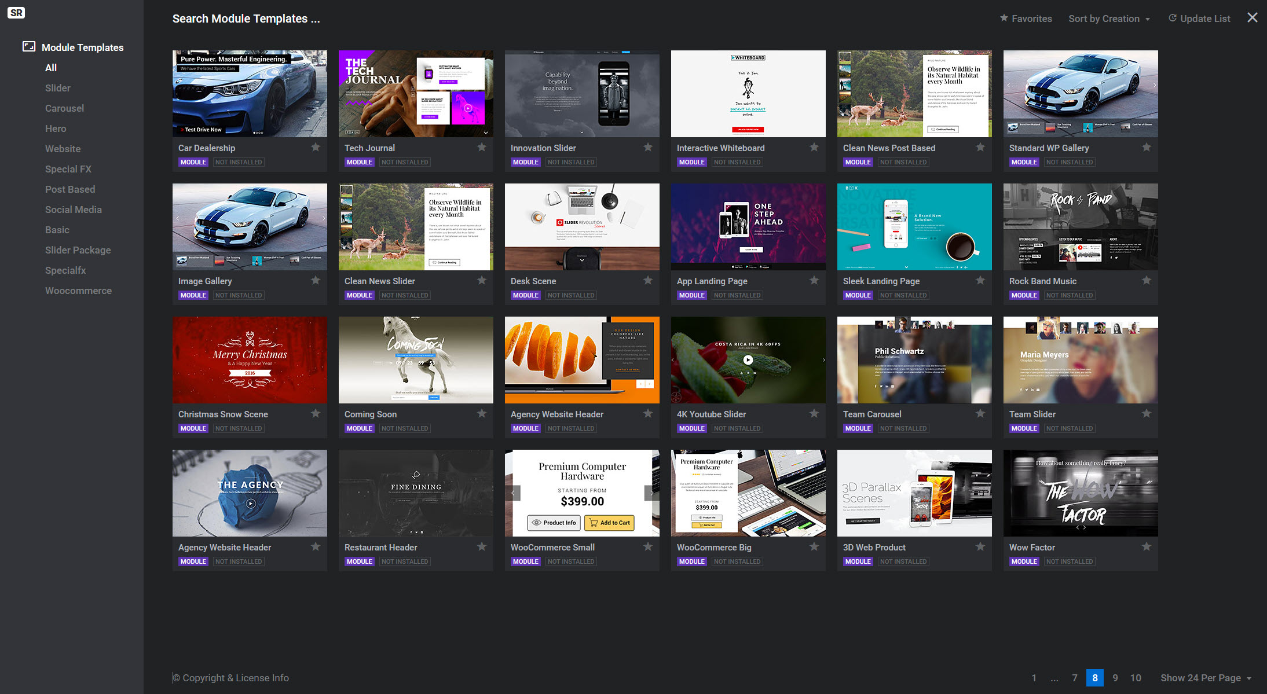Close the template library with X icon
1267x694 pixels.
pyautogui.click(x=1252, y=18)
